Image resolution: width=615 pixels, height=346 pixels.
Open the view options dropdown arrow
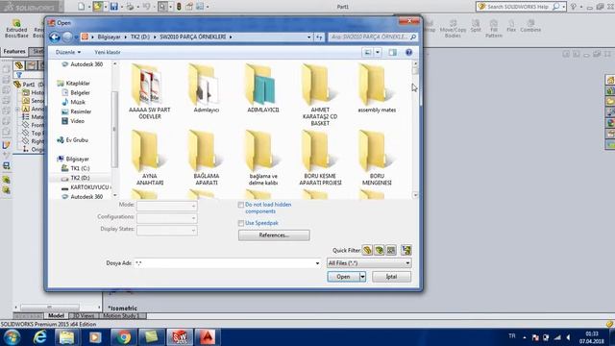pos(378,52)
